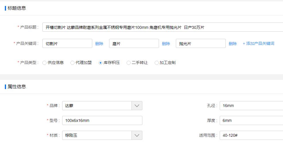Image resolution: width=283 pixels, height=143 pixels.
Task: Click the 厚度 field showing 6mm
Action: pos(251,120)
